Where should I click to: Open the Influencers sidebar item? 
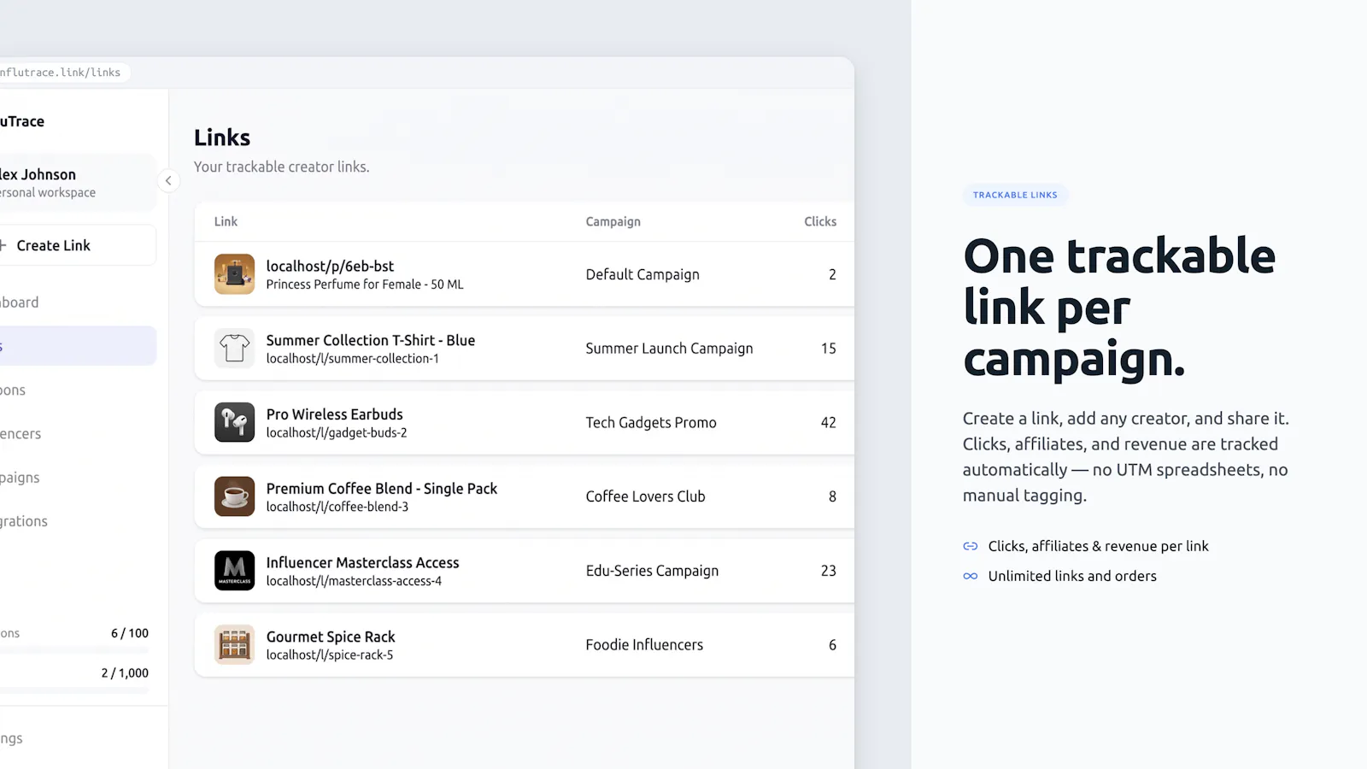pos(78,434)
